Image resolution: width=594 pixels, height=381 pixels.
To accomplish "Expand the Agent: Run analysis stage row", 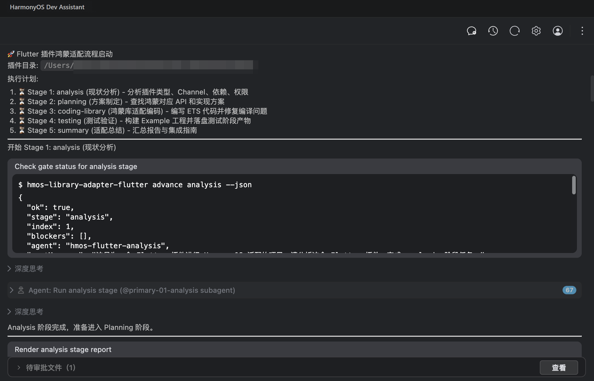I will (295, 290).
